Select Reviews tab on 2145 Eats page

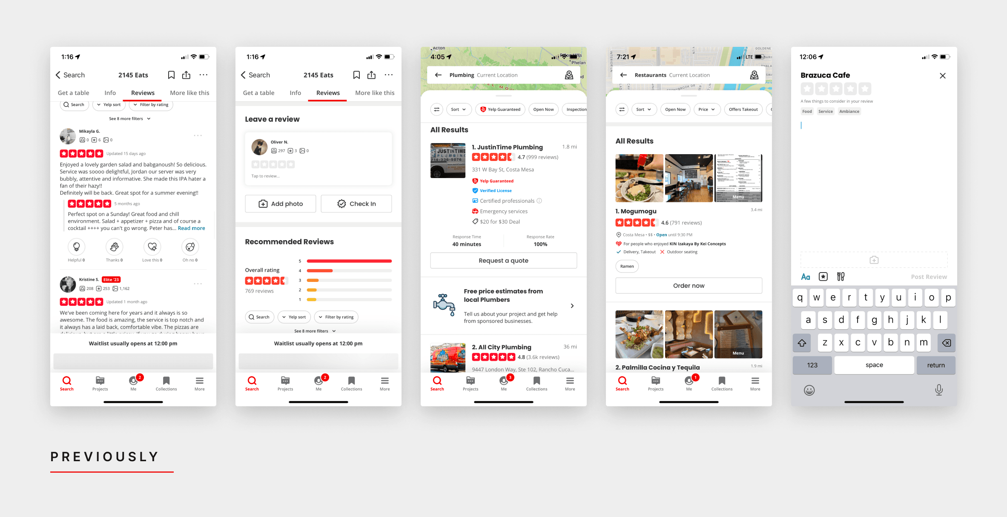click(142, 92)
